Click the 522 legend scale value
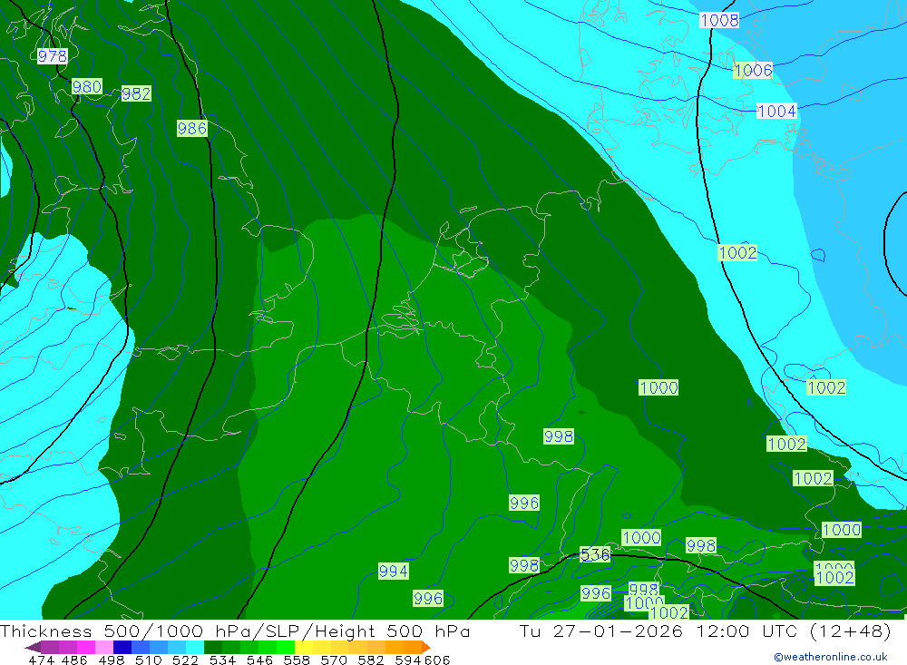907x665 pixels. pos(185,660)
